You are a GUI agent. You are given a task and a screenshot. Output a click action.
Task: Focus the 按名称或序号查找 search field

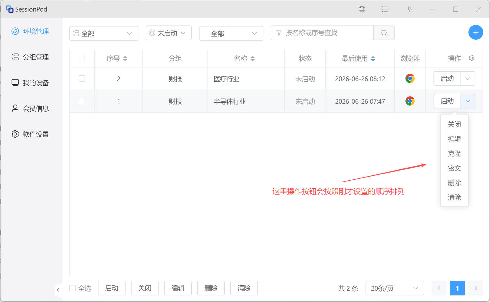pyautogui.click(x=322, y=33)
